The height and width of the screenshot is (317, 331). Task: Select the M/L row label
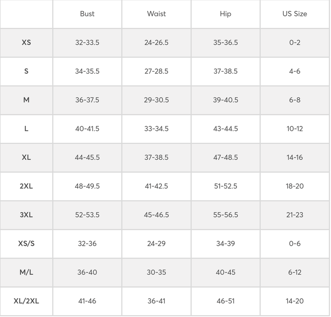26,272
